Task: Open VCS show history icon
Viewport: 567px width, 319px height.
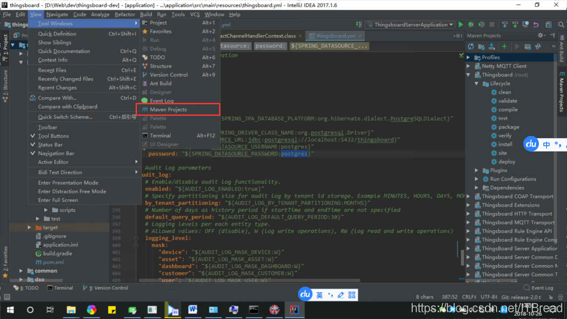Action: tap(526, 25)
